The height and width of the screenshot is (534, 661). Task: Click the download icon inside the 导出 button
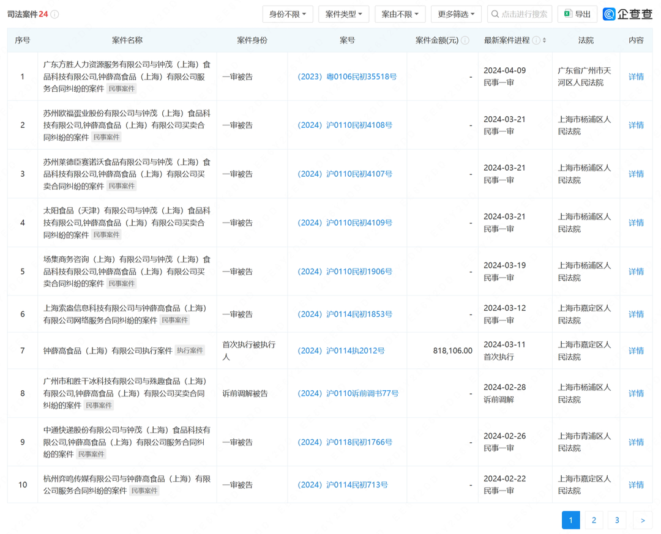pos(566,13)
